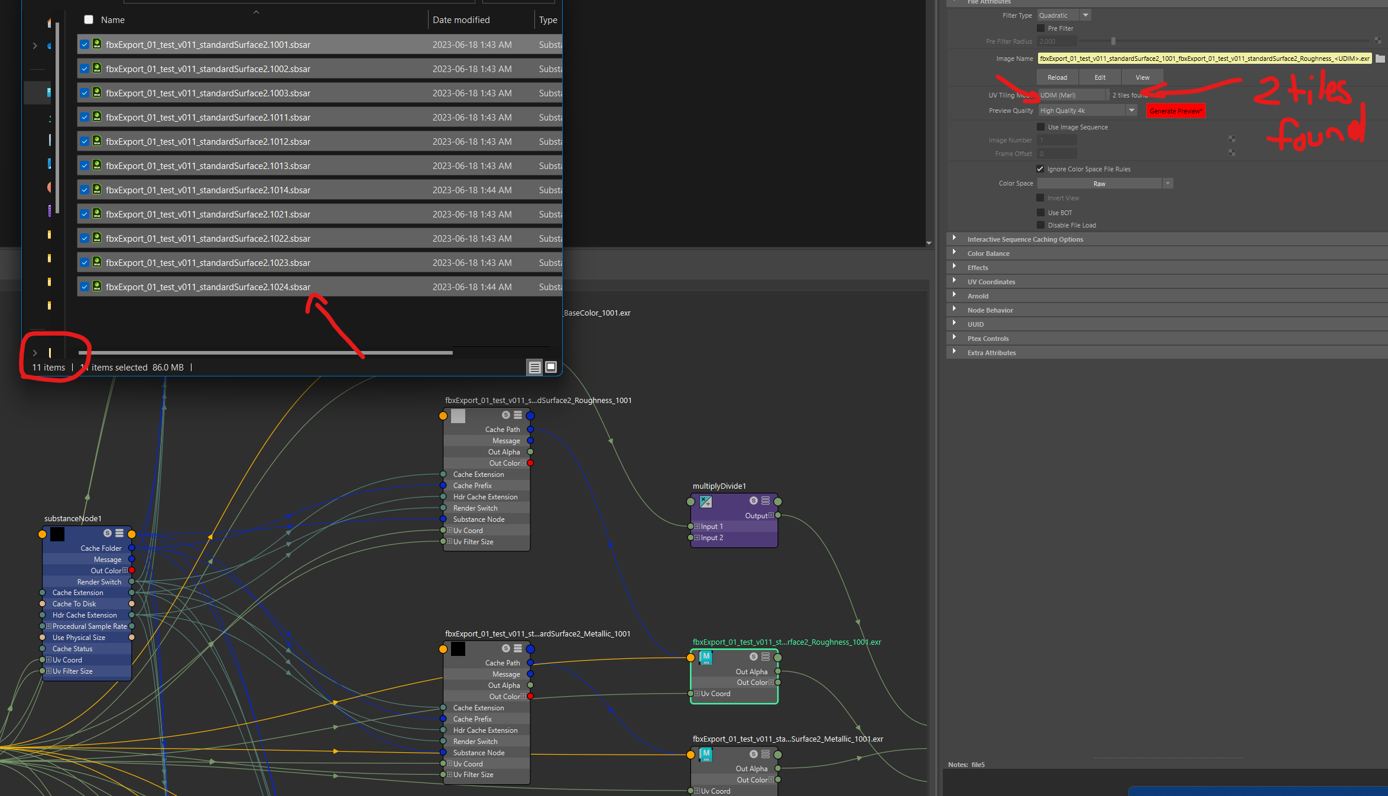Uncheck the standardSurface2.1024.sbsar file checkbox

point(85,287)
